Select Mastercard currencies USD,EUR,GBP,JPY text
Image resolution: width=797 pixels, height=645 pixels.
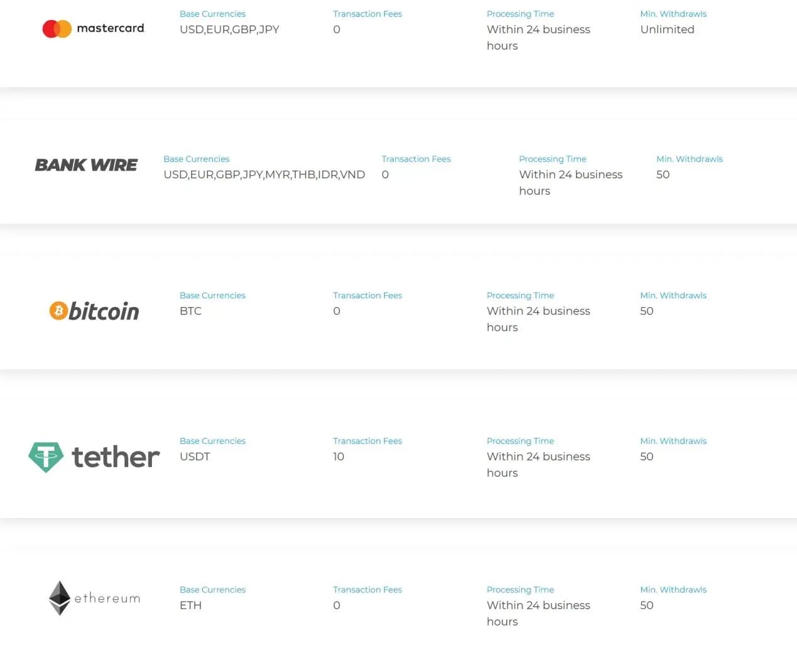229,30
